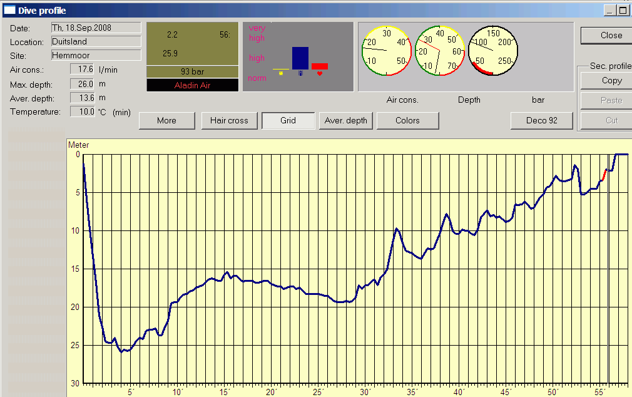Screen dimensions: 632x397
Task: Copy the secondary profile
Action: (606, 81)
